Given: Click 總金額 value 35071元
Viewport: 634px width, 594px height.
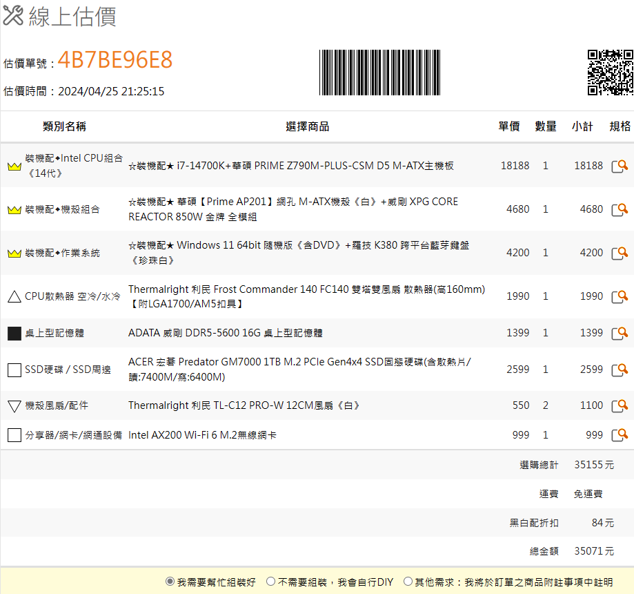Looking at the screenshot, I should click(594, 551).
